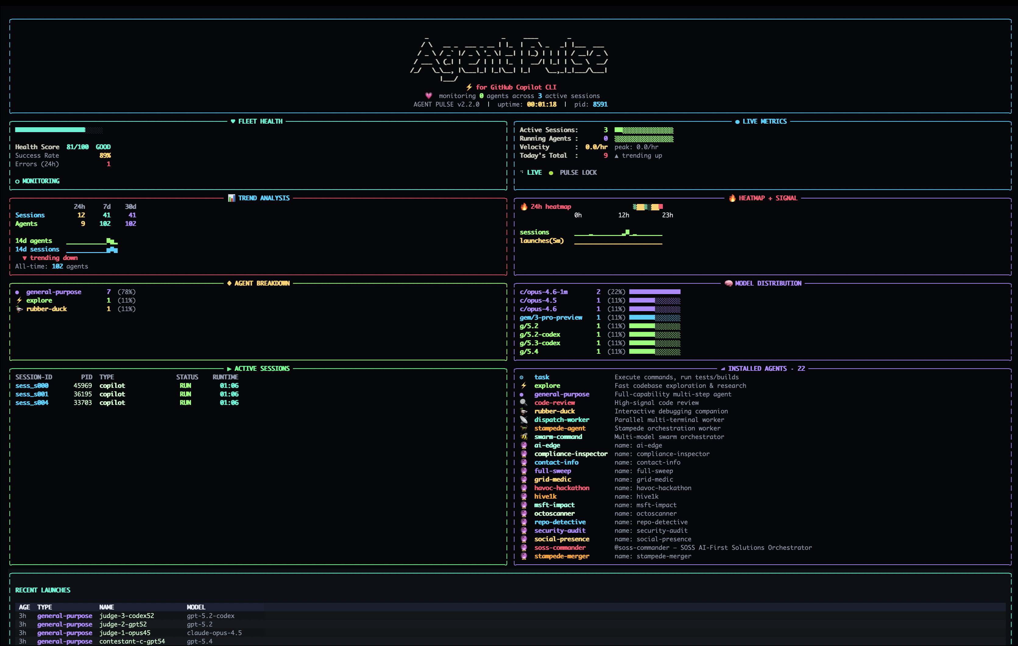Click the crystal ball icon beside soss-commander
Screen dimensions: 1018x646
pos(523,548)
